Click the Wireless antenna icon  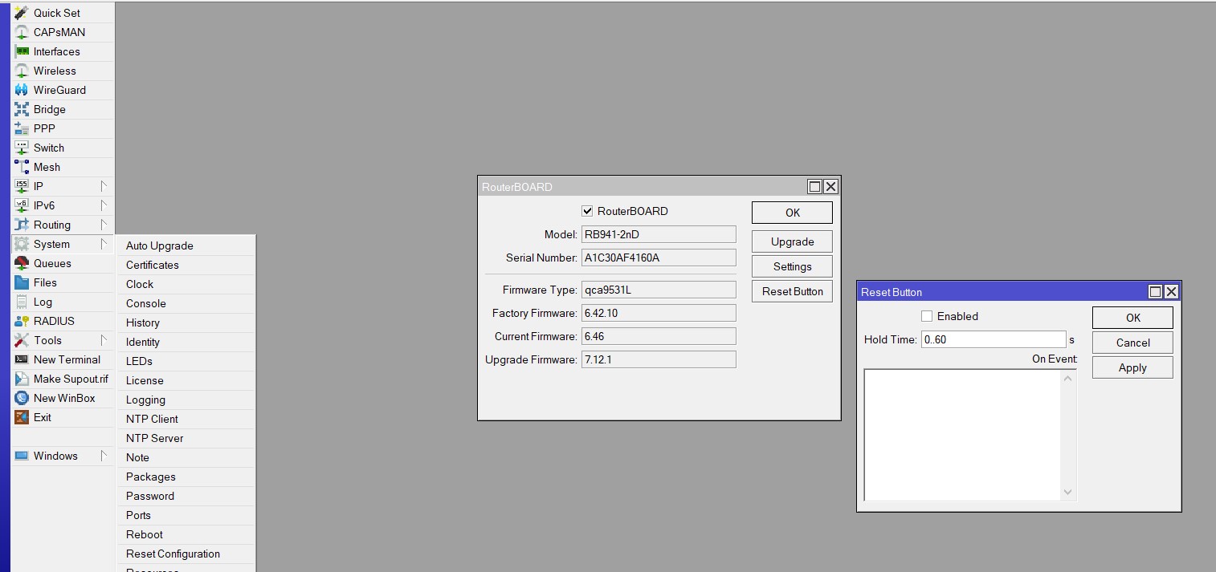click(x=22, y=71)
